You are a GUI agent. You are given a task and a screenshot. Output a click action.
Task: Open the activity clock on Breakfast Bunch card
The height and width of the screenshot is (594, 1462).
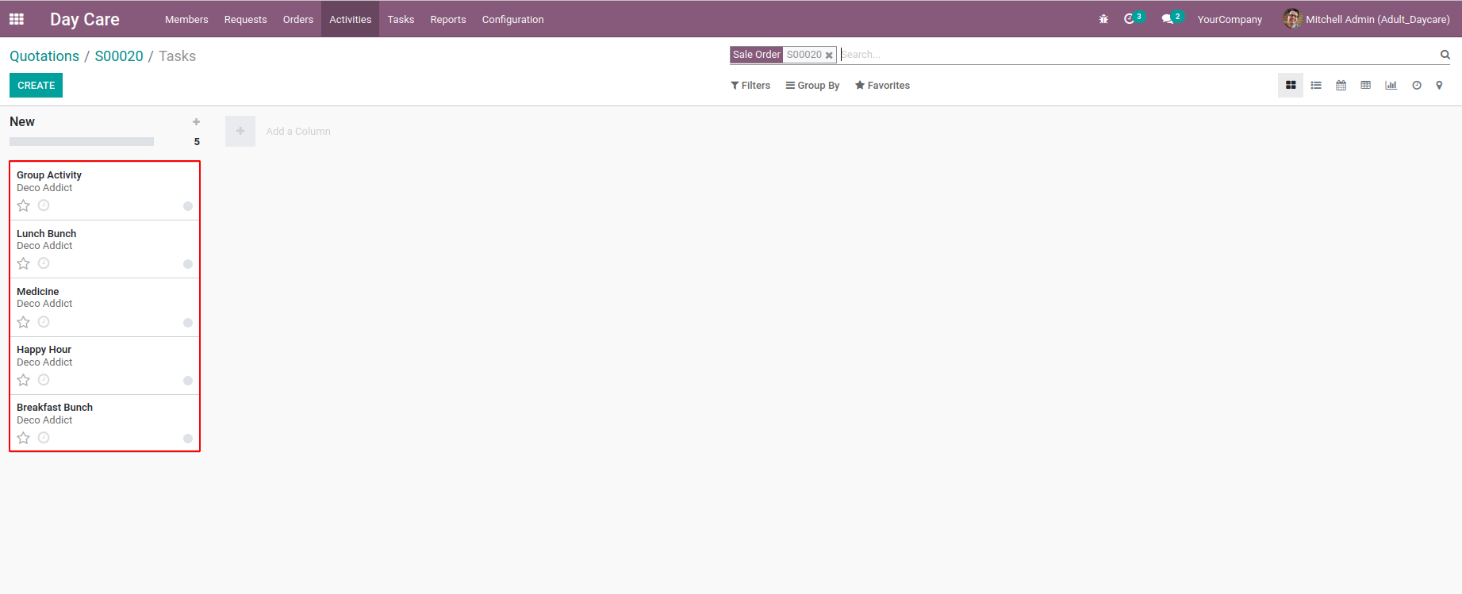44,438
